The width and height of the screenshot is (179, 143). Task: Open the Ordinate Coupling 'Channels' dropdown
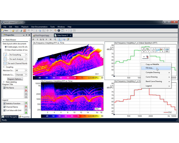[26, 75]
